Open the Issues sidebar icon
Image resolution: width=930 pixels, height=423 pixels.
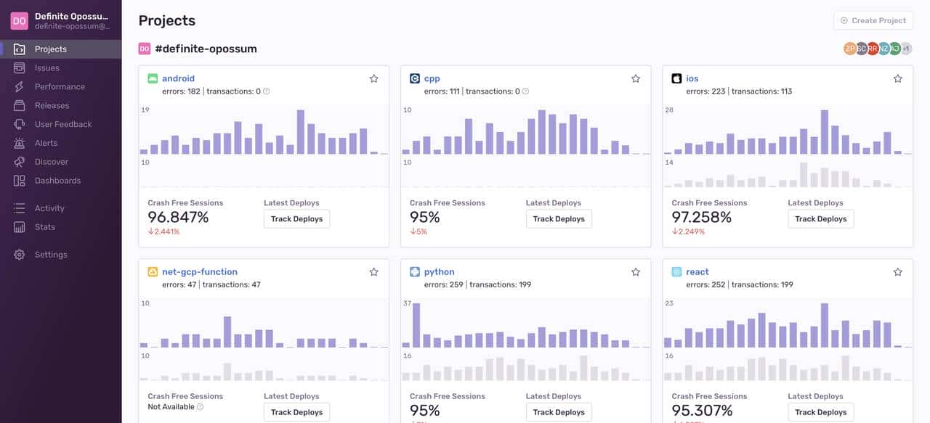(x=20, y=68)
